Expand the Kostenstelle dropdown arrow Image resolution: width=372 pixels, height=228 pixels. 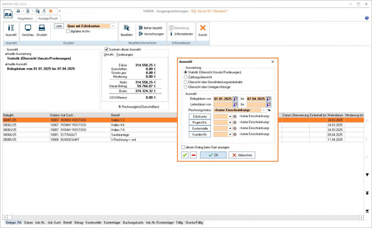coord(230,129)
